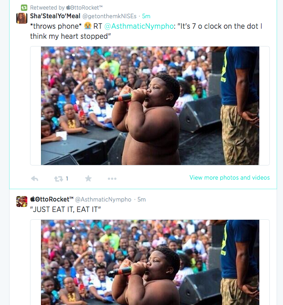The width and height of the screenshot is (283, 305).
Task: Expand the first tweet's photo
Action: tap(150, 106)
